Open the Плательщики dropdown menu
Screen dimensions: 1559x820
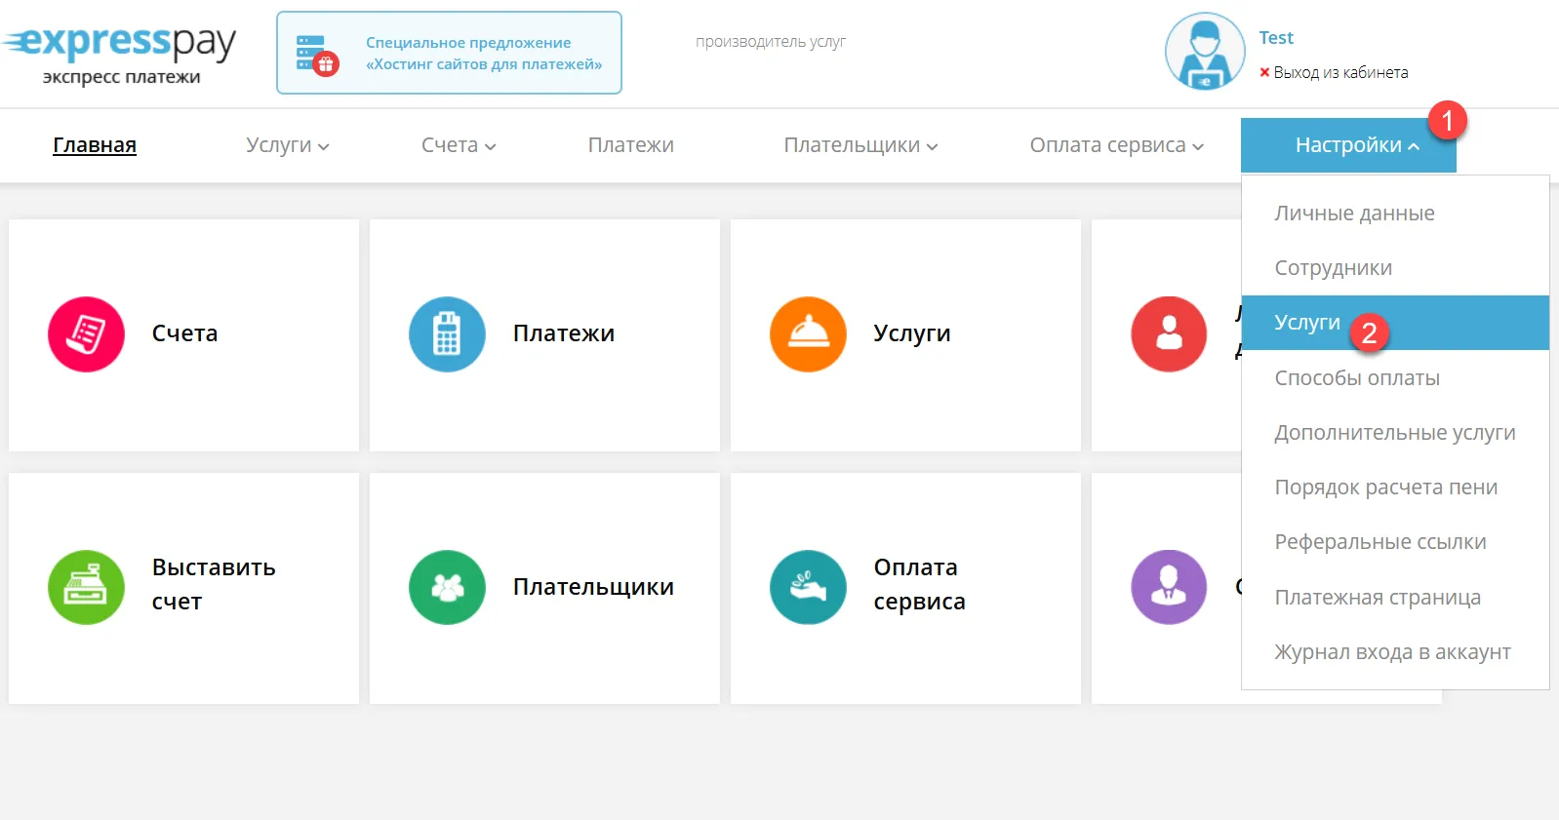[860, 145]
